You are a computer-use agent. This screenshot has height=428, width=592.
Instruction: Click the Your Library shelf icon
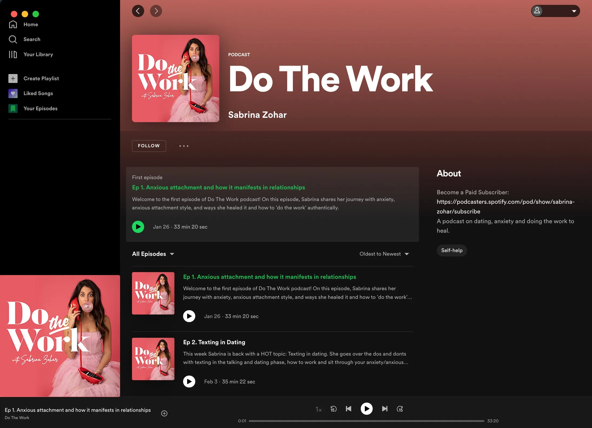pyautogui.click(x=13, y=55)
